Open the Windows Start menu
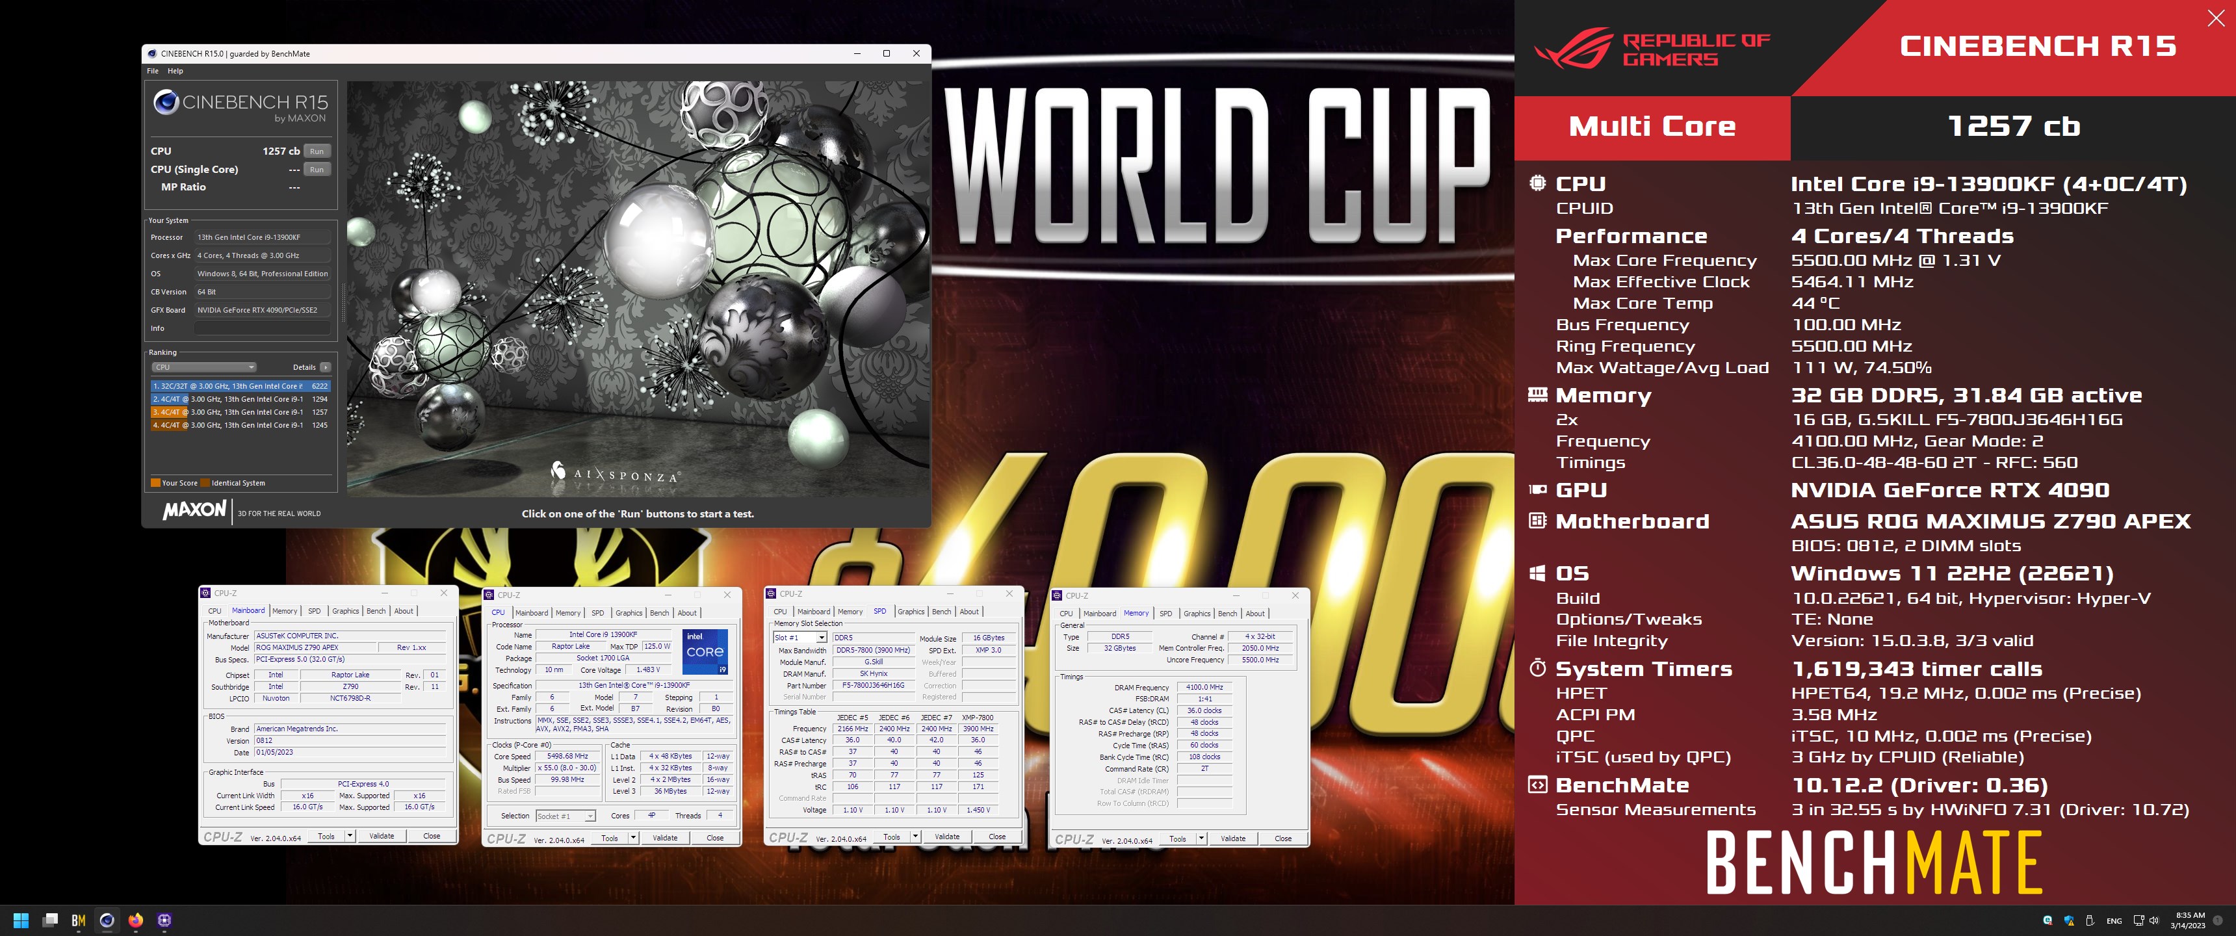This screenshot has width=2236, height=936. 21,920
